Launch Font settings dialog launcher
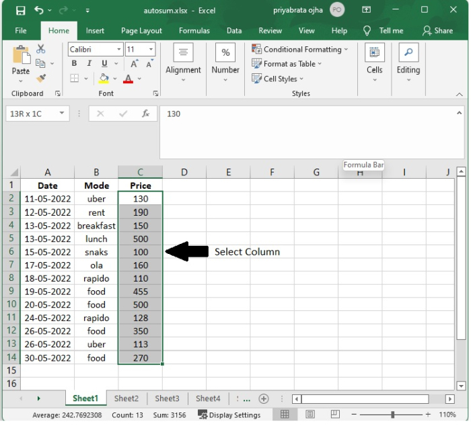The height and width of the screenshot is (432, 471). (x=155, y=93)
